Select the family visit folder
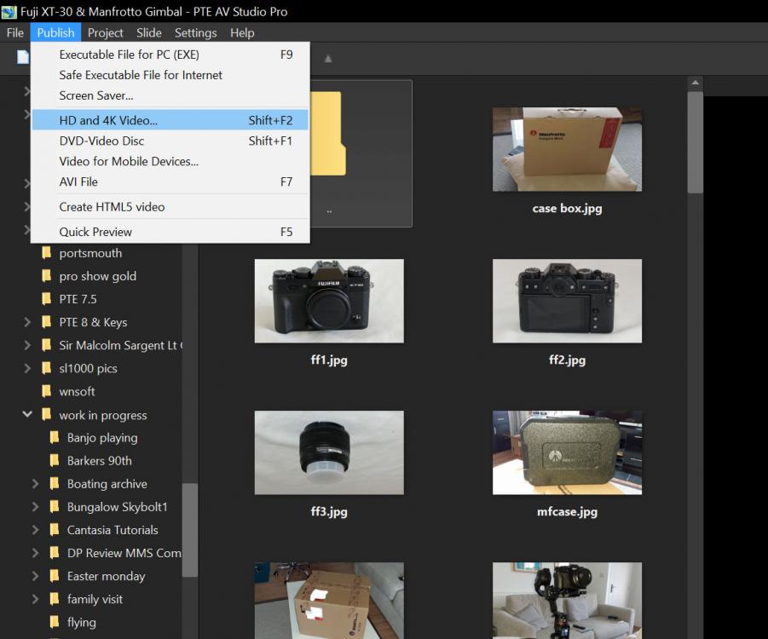The height and width of the screenshot is (639, 768). [x=95, y=599]
